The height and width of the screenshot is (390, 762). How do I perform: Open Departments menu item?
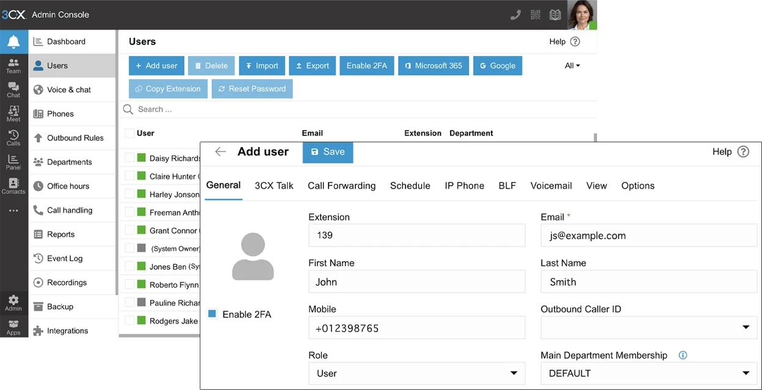tap(72, 162)
